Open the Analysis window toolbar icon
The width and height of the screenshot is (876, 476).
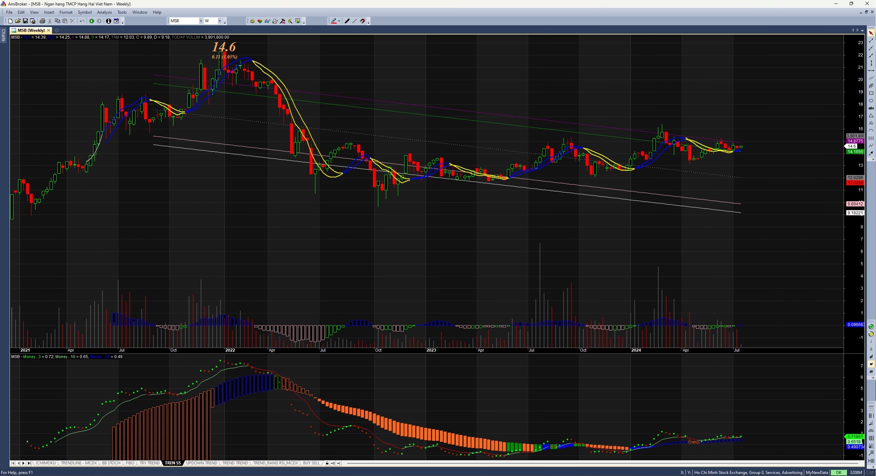tap(253, 21)
